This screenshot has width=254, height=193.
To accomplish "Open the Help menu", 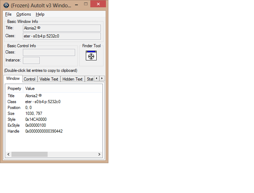I will pos(40,14).
